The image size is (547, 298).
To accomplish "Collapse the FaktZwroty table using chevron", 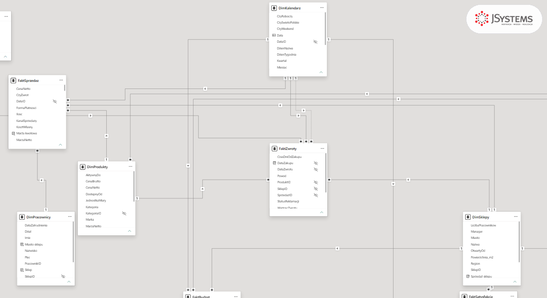I will click(321, 212).
